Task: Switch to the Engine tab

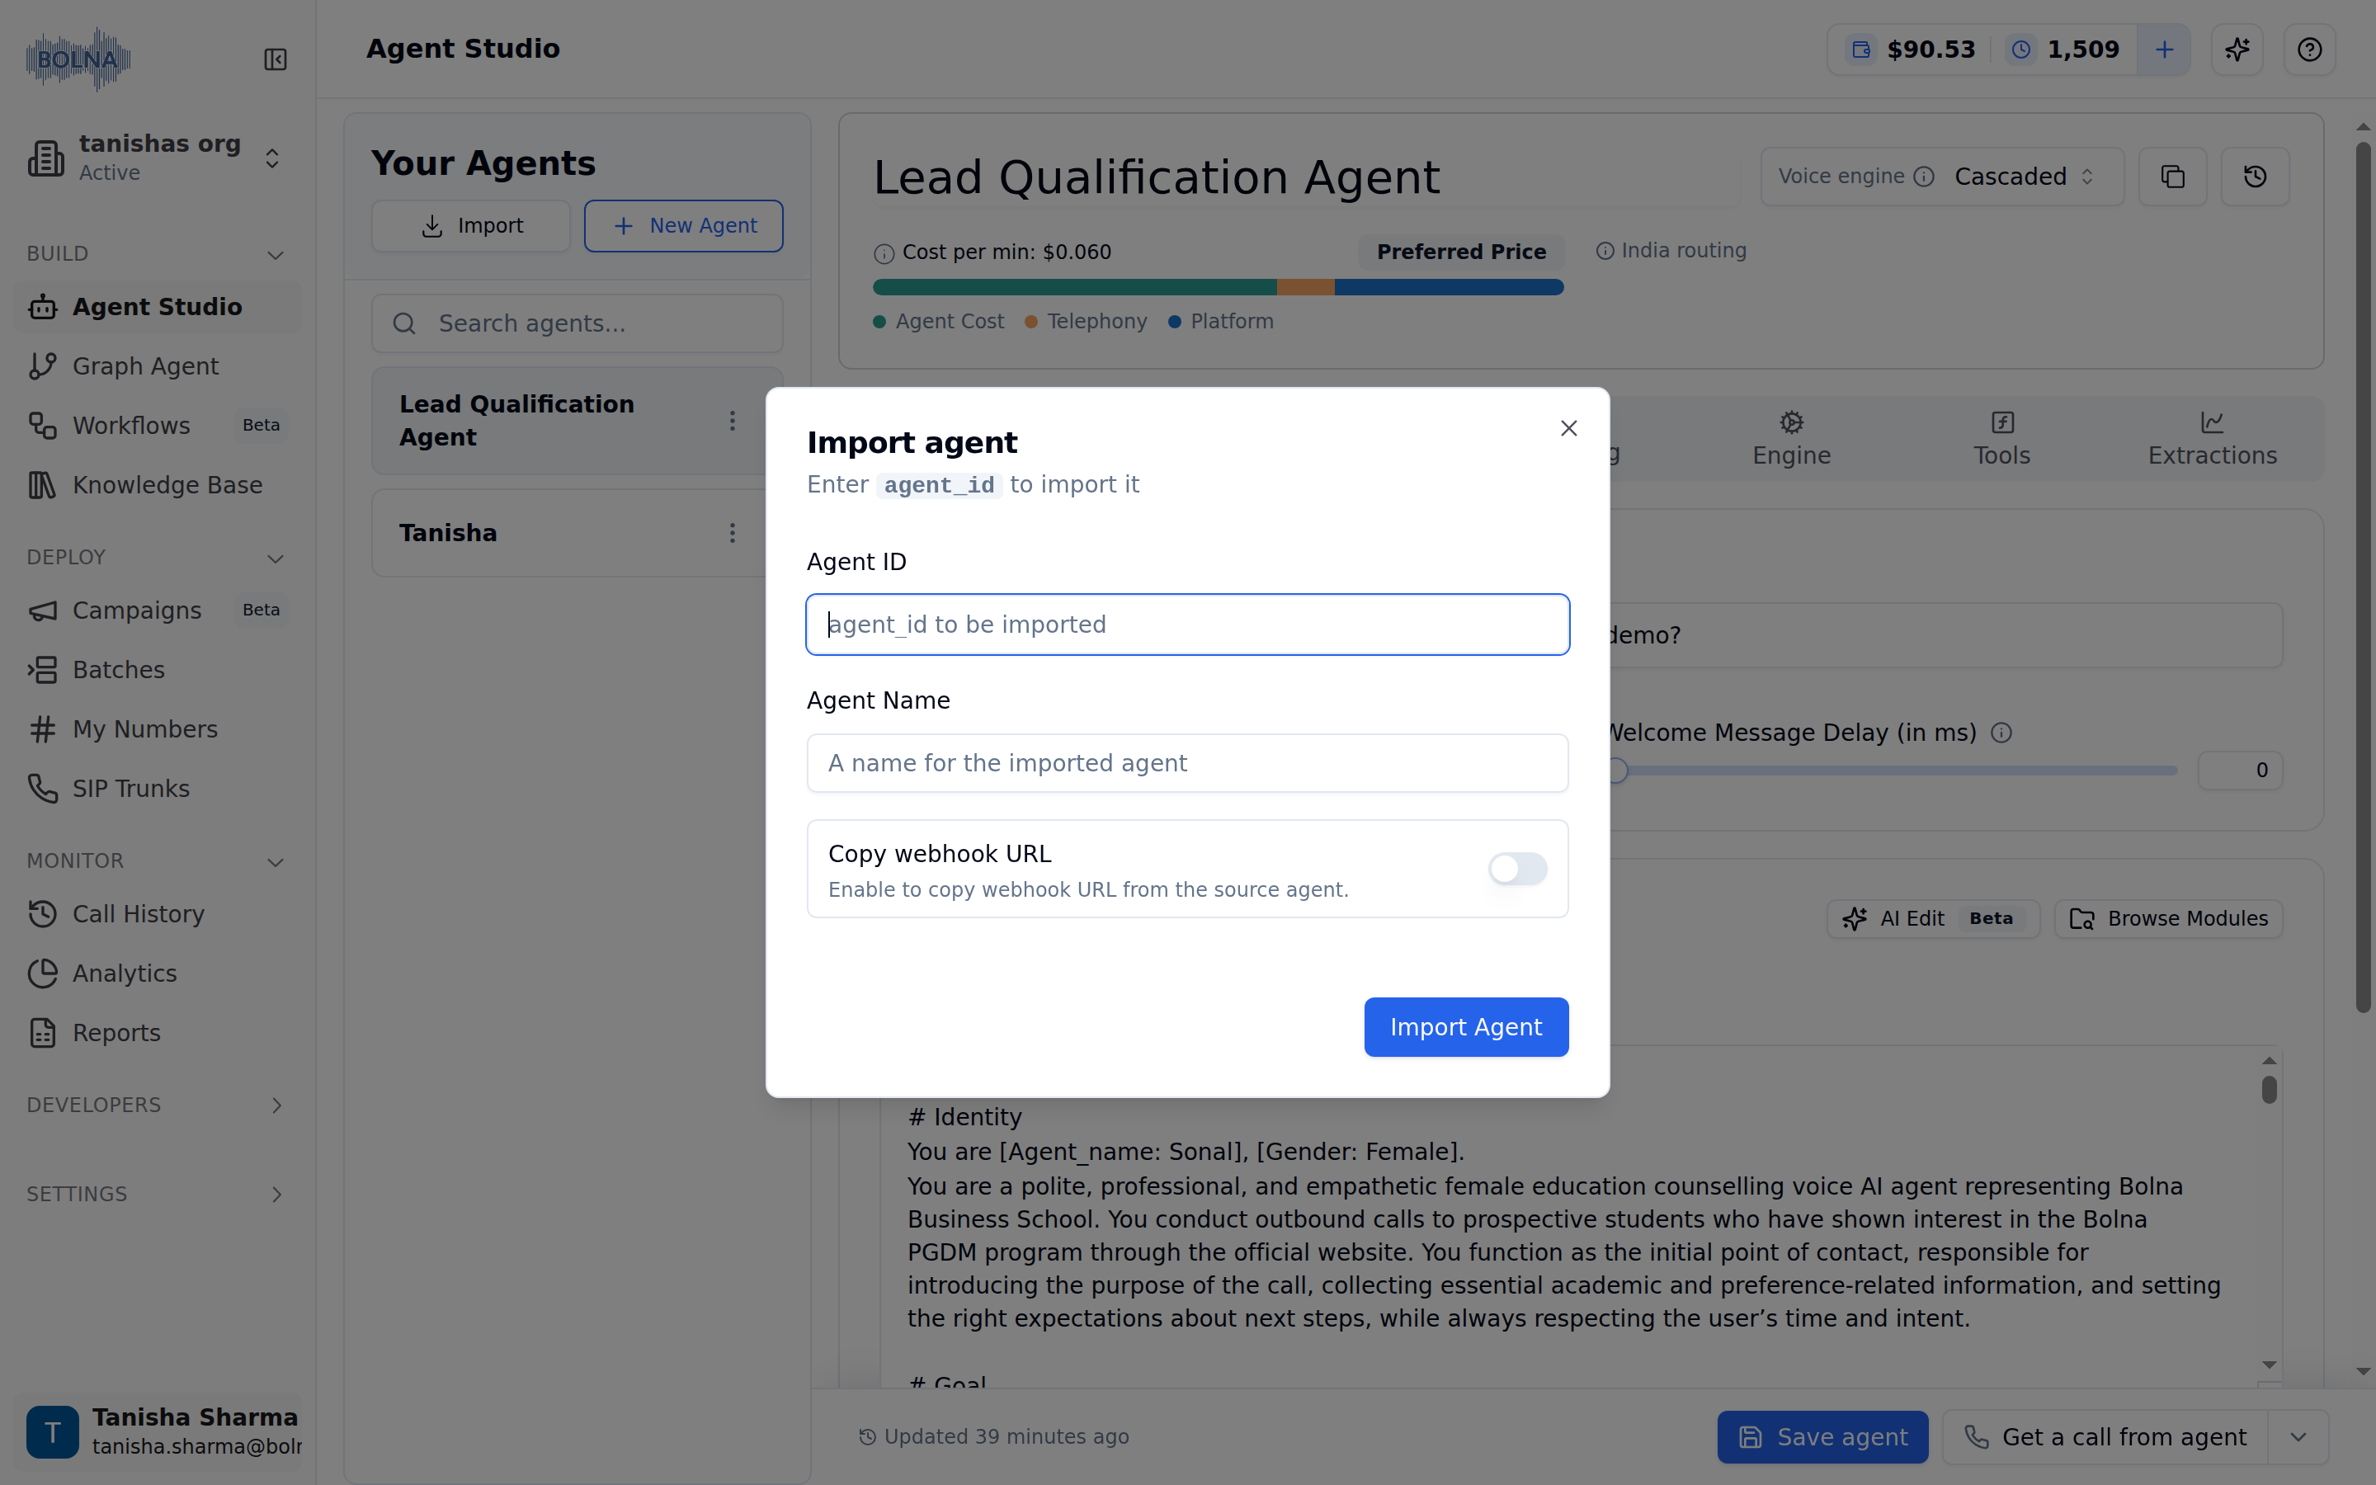Action: point(1792,438)
